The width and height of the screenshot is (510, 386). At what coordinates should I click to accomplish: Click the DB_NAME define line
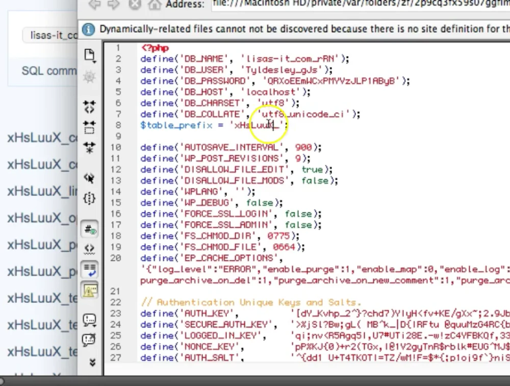[x=245, y=59]
